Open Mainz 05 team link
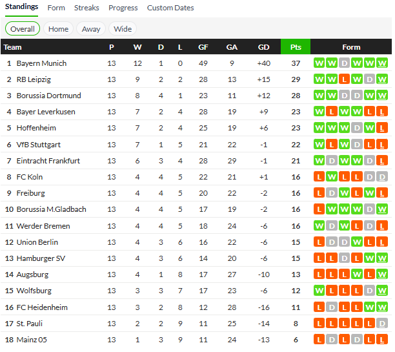The image size is (395, 352). 32,340
